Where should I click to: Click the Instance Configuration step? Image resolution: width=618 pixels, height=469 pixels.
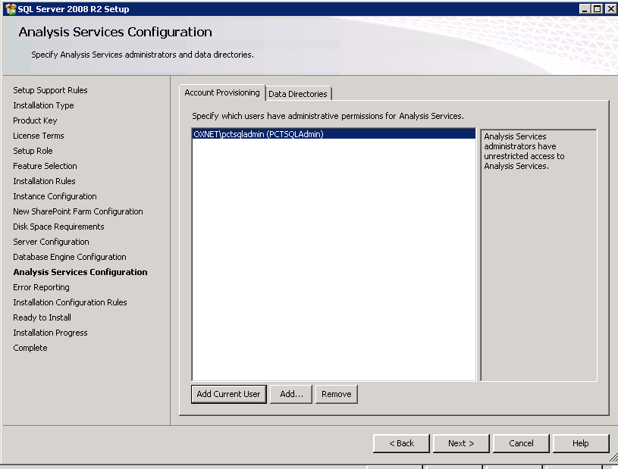[55, 196]
